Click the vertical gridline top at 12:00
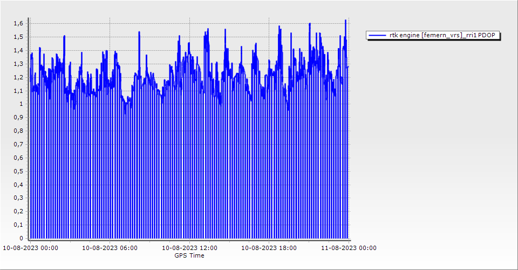Image resolution: width=518 pixels, height=270 pixels. [x=190, y=18]
